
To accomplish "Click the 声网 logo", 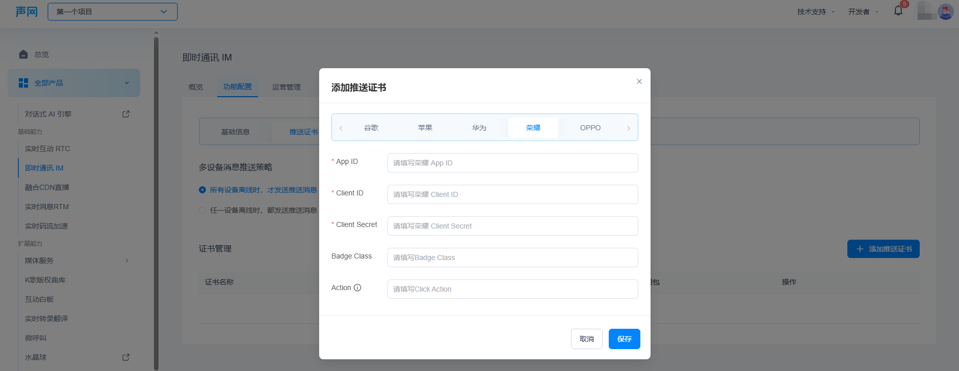I will tap(27, 12).
